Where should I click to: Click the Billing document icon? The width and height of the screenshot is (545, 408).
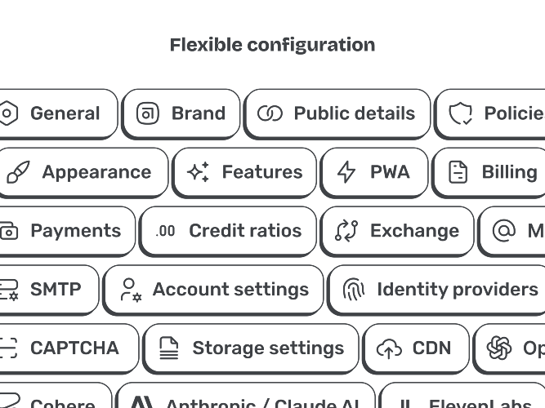pyautogui.click(x=458, y=172)
